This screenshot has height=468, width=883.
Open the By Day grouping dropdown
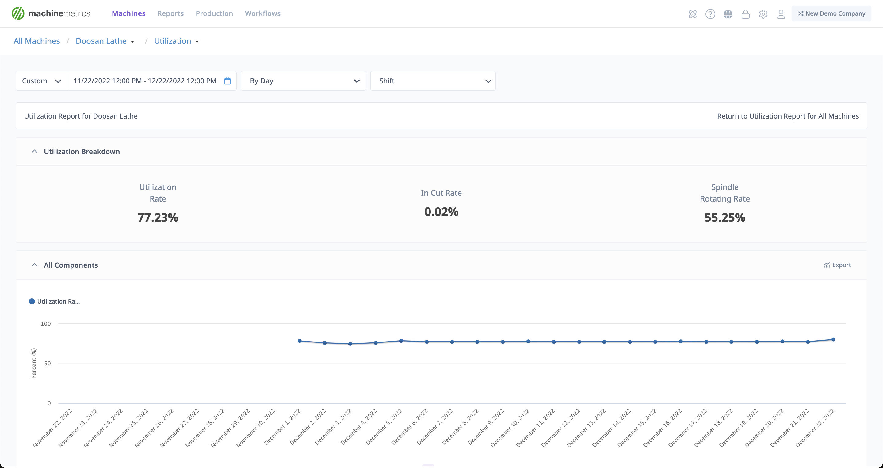pos(303,81)
